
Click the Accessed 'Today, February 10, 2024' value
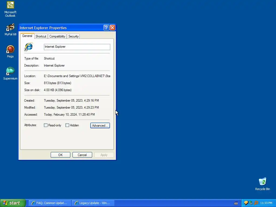(x=69, y=115)
